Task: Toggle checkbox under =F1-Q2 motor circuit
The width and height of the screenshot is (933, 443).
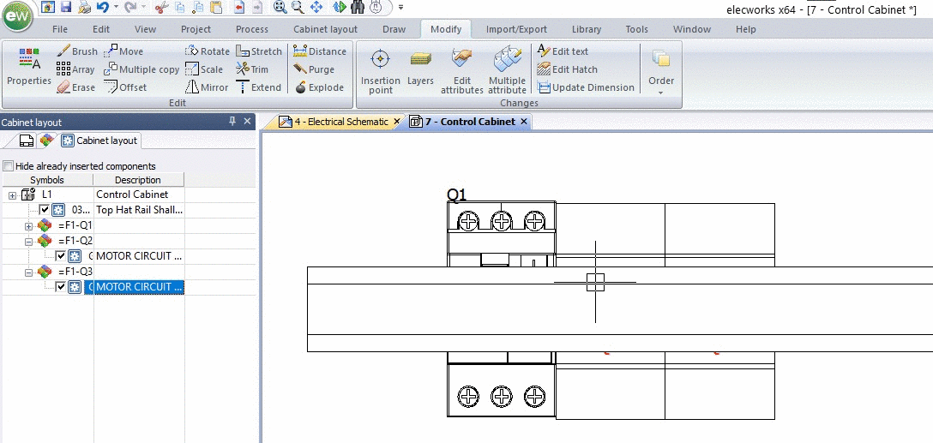Action: click(x=60, y=256)
